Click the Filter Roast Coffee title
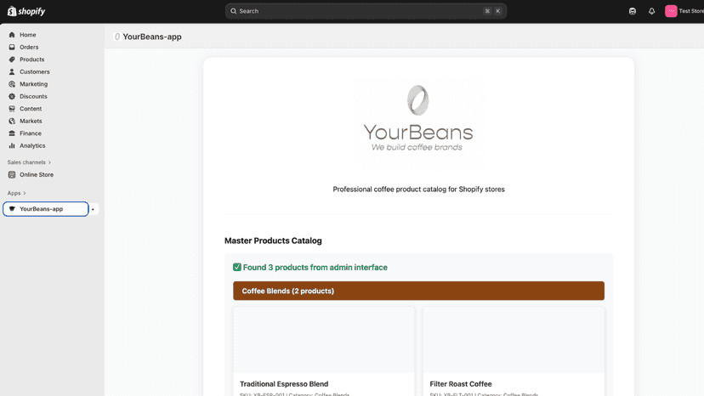The width and height of the screenshot is (704, 396). tap(461, 384)
